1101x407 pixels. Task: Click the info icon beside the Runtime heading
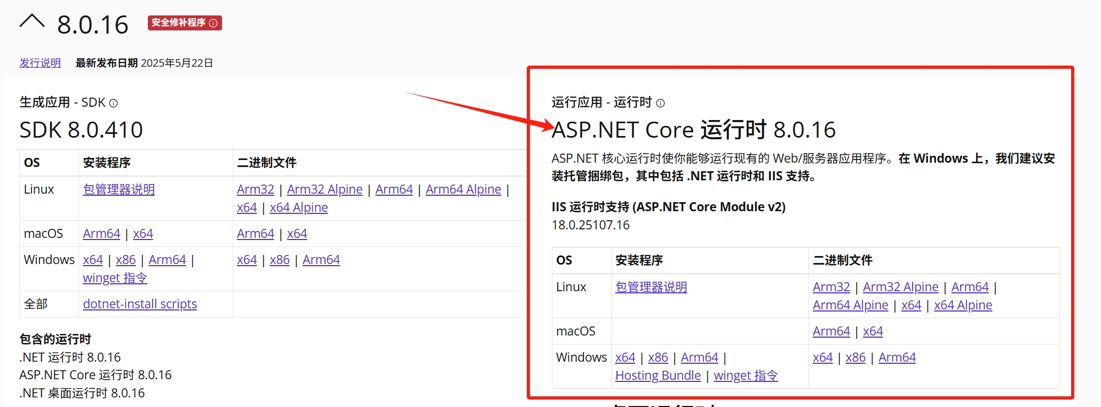point(660,103)
